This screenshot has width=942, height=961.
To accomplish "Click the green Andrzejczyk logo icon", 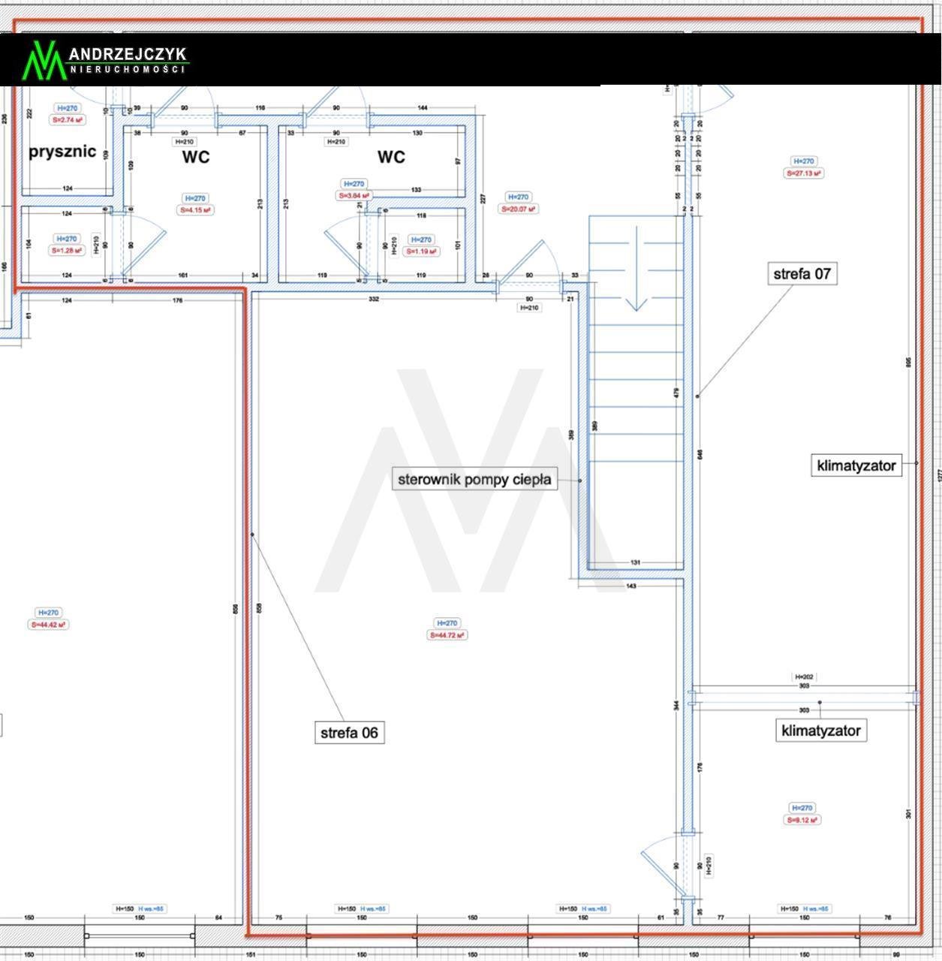I will coord(44,60).
